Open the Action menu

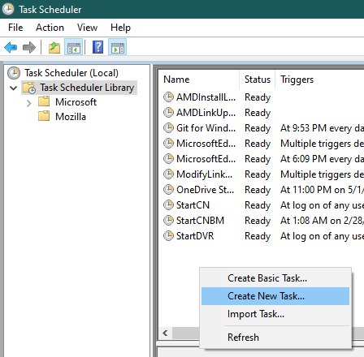pos(50,28)
